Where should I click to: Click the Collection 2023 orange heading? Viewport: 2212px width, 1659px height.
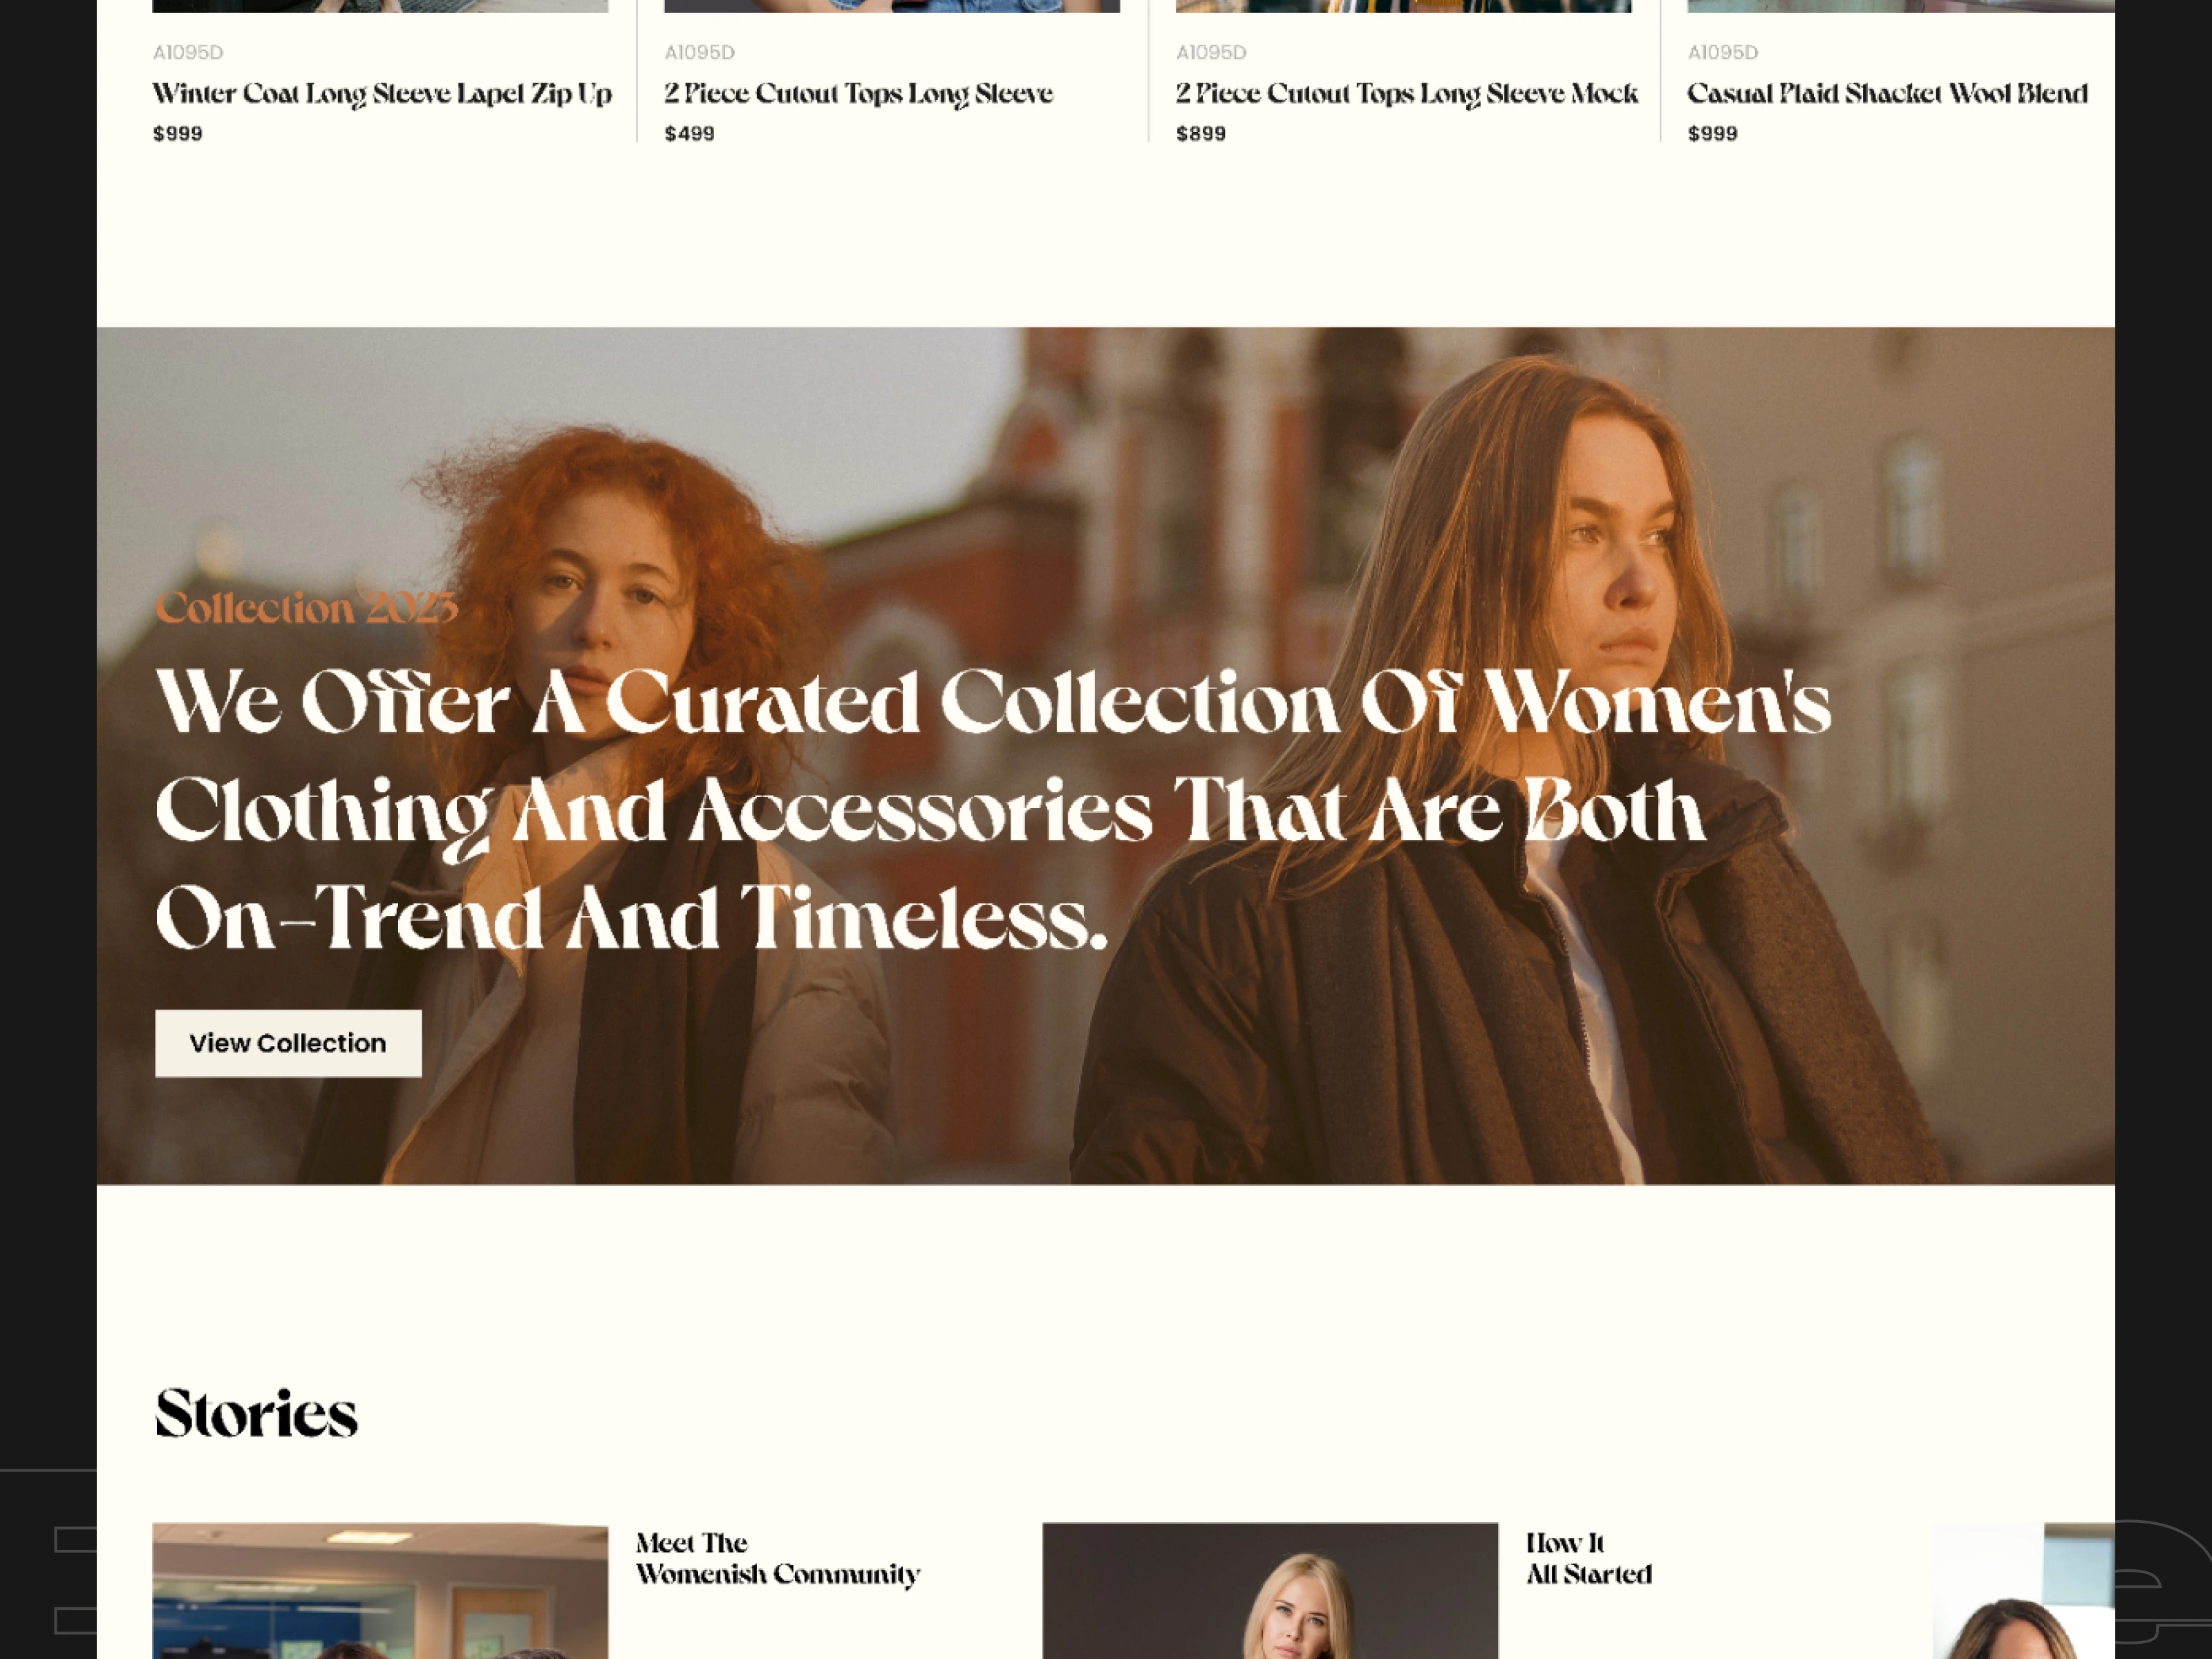pyautogui.click(x=306, y=608)
